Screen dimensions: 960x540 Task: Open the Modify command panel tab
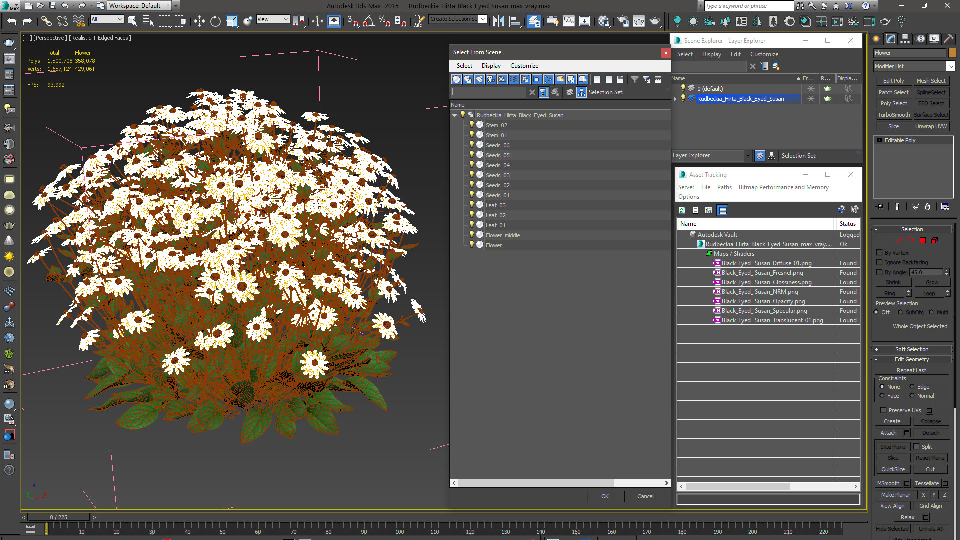tap(890, 39)
